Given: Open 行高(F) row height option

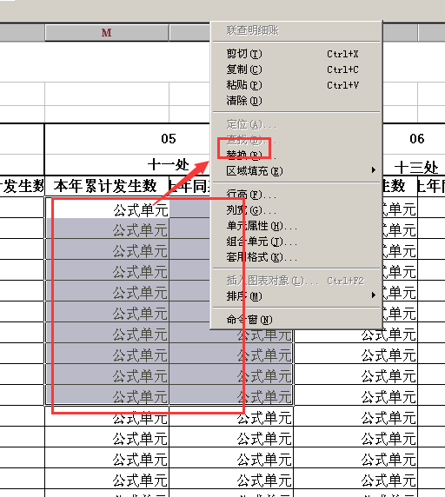Looking at the screenshot, I should (x=296, y=195).
